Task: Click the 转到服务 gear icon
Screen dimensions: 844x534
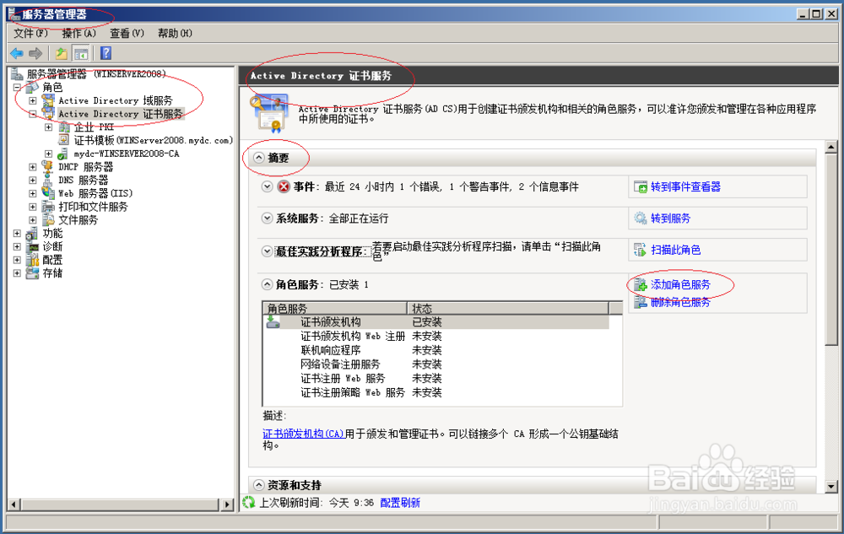Action: click(x=640, y=218)
